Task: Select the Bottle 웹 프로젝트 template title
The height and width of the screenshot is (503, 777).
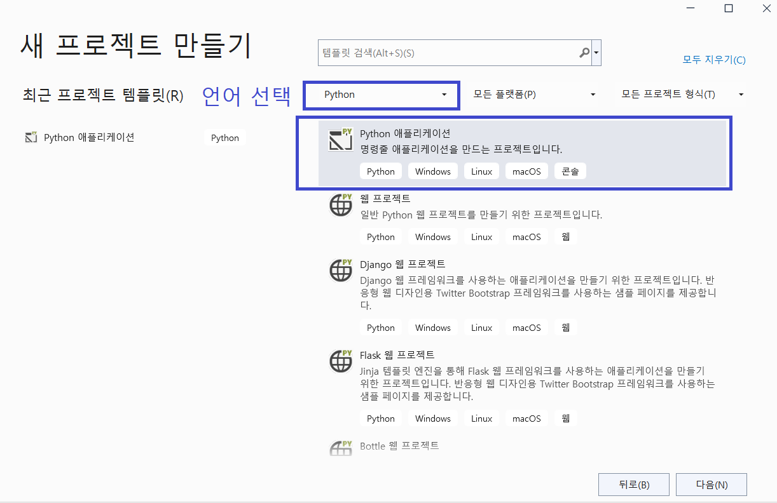Action: pos(399,446)
